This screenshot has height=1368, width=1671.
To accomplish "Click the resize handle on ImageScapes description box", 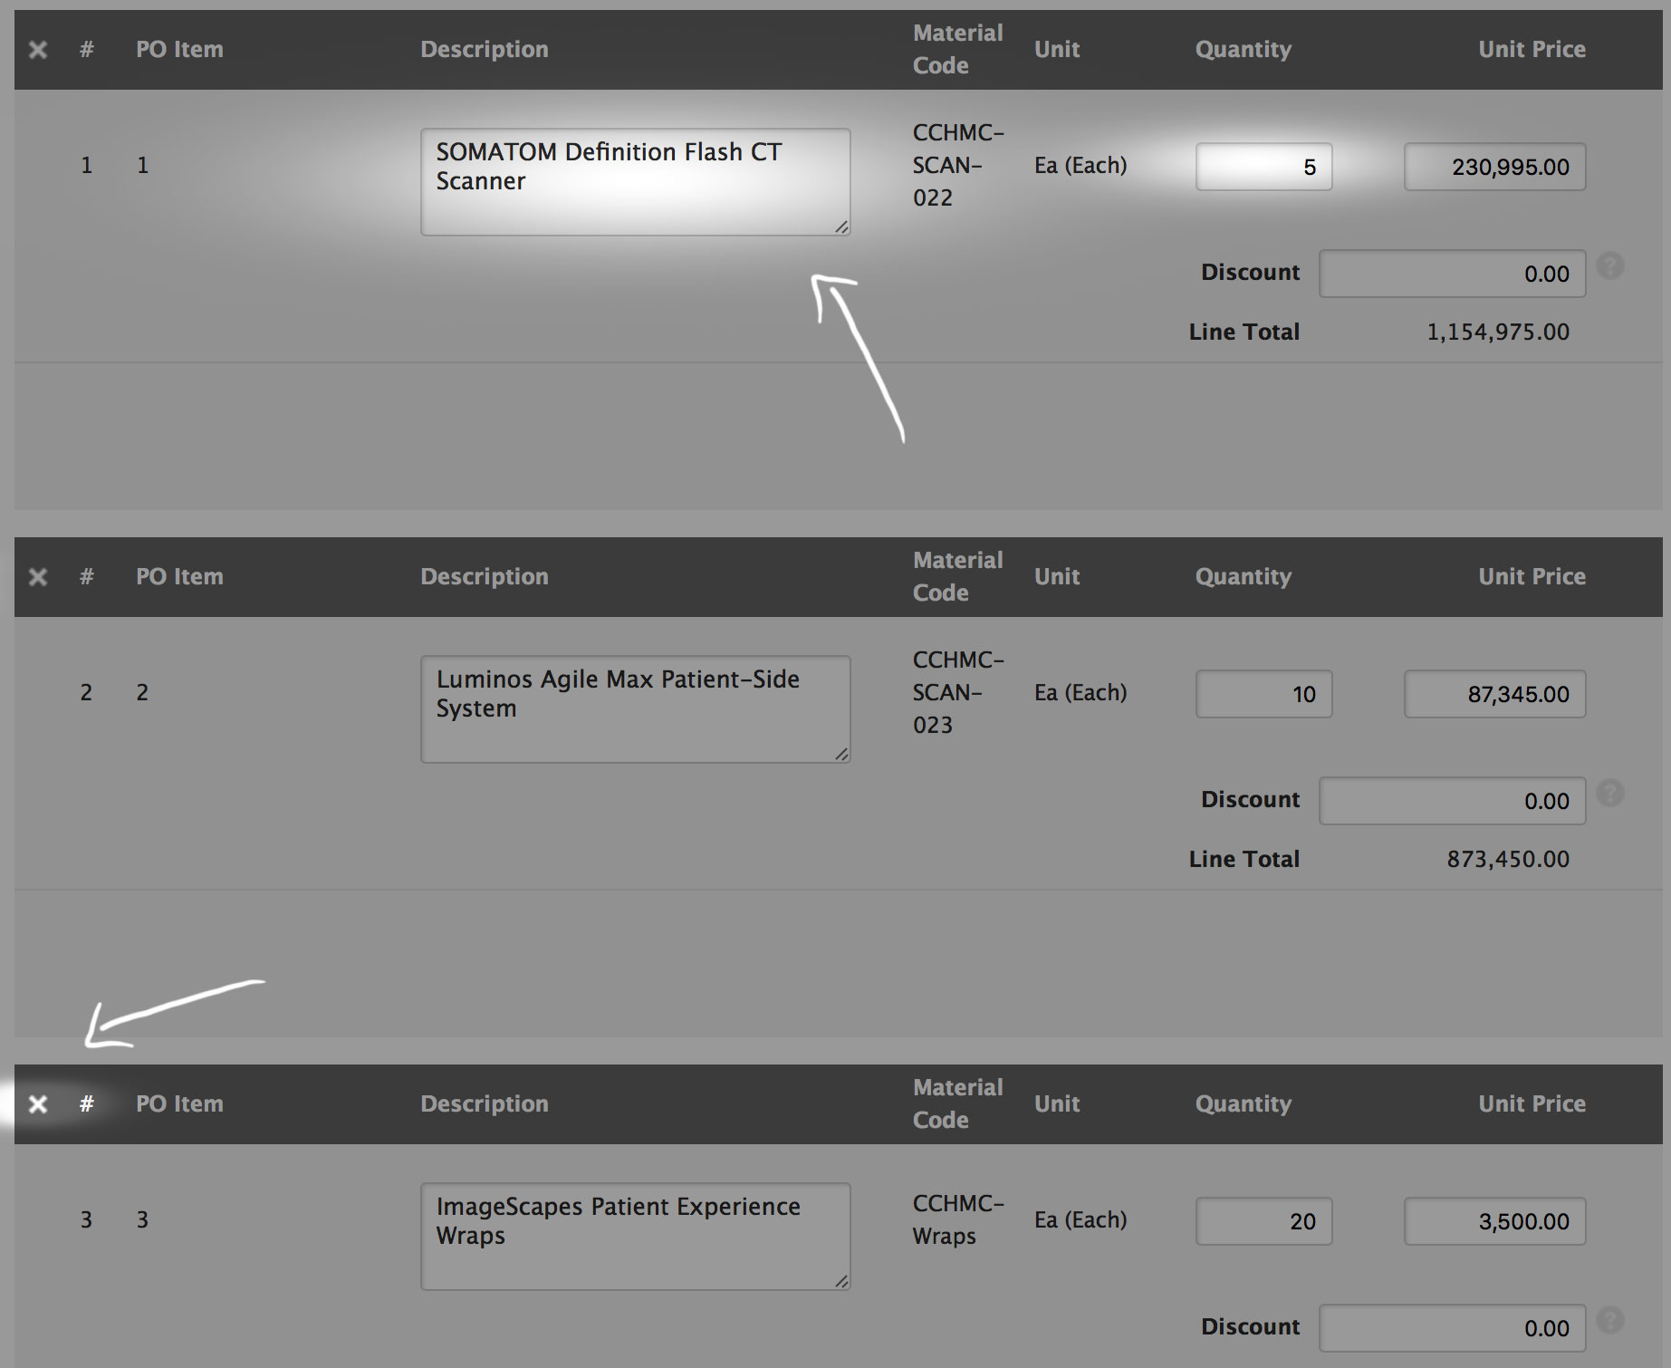I will pos(841,1283).
